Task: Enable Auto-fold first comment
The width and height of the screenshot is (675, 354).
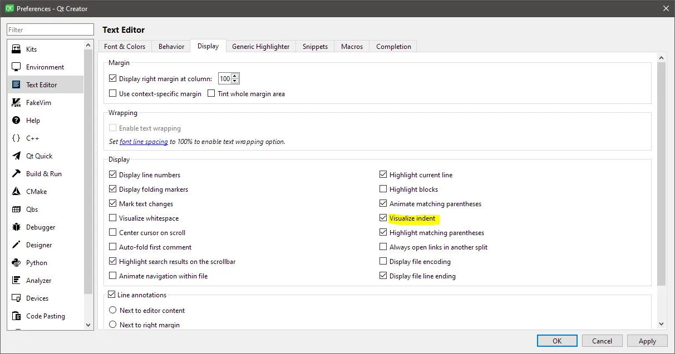Action: [x=113, y=247]
